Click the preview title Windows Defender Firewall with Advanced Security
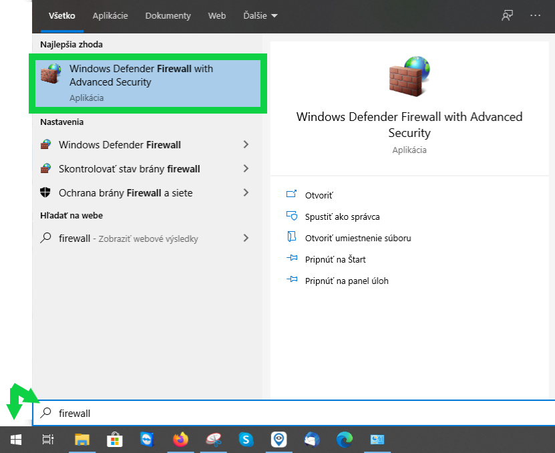Viewport: 555px width, 453px height. (x=409, y=125)
